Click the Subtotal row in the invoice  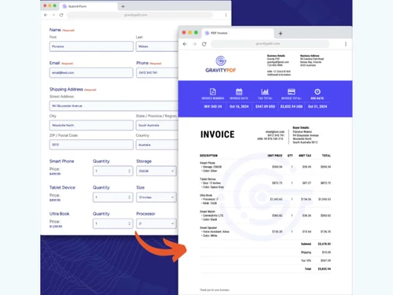coord(265,244)
